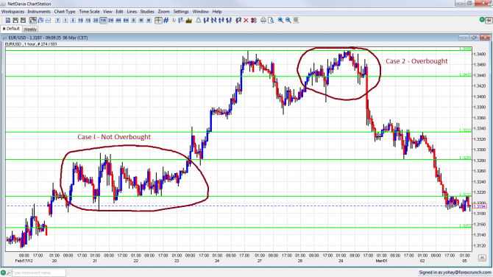Screen dimensions: 493x277
Task: Open the View menu
Action: tap(107, 11)
